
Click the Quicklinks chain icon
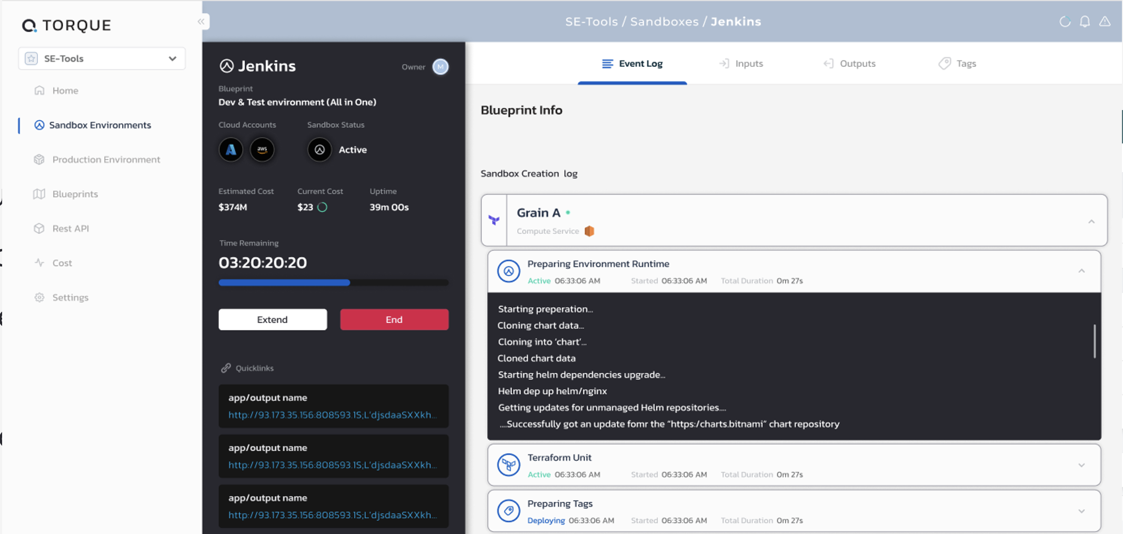click(x=226, y=368)
